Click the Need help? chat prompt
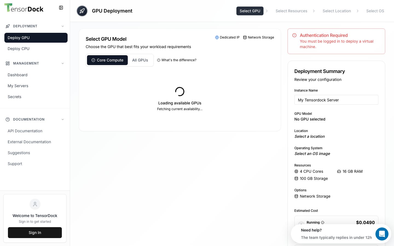 [x=311, y=230]
